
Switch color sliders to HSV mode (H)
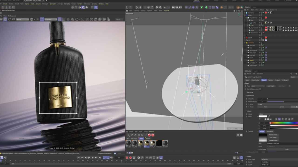[x=279, y=119]
